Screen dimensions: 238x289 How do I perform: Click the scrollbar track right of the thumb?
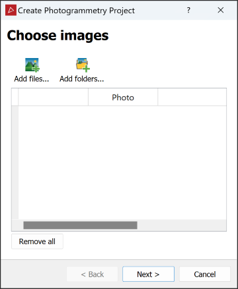[x=182, y=225]
